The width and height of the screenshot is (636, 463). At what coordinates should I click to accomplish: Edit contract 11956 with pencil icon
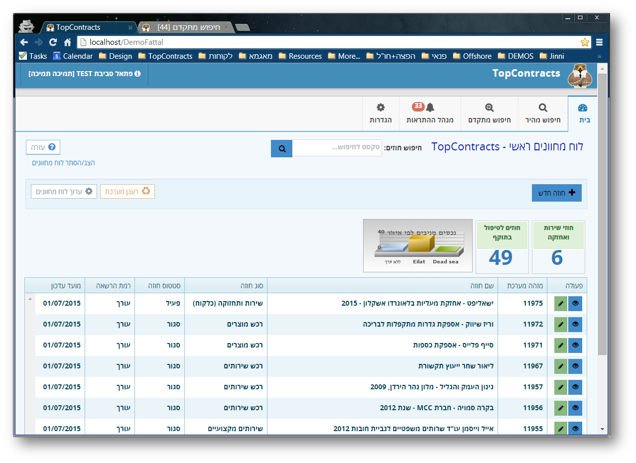pos(561,408)
